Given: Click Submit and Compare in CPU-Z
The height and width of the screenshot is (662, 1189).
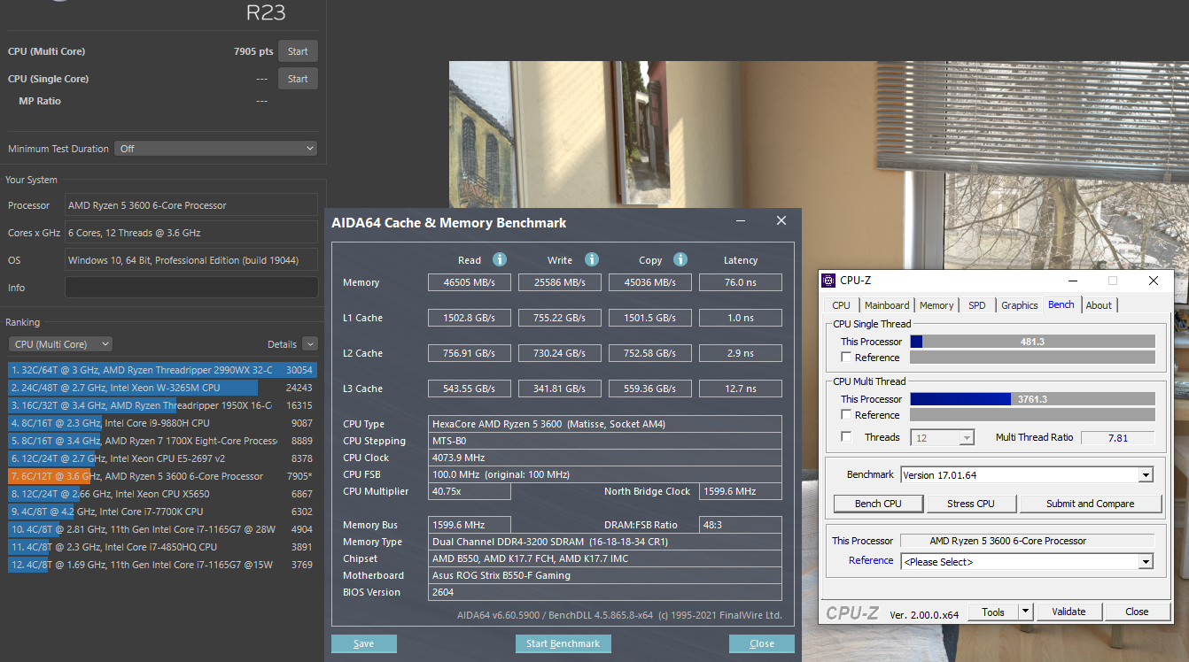Looking at the screenshot, I should click(x=1091, y=504).
